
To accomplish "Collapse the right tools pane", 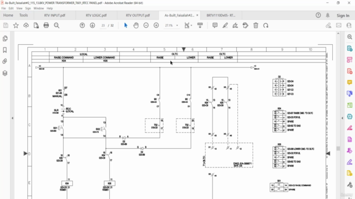I will 342,118.
